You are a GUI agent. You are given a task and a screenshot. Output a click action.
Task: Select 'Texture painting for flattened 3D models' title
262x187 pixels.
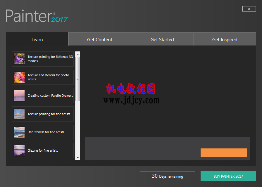tap(50, 59)
